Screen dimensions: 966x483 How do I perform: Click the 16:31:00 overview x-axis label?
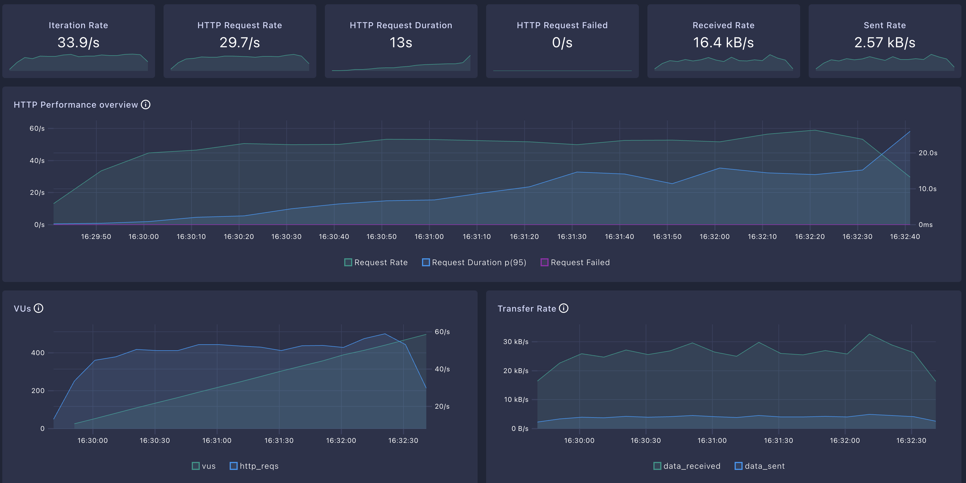point(429,236)
